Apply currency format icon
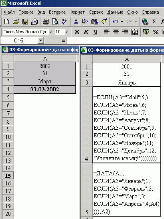 coord(146,32)
